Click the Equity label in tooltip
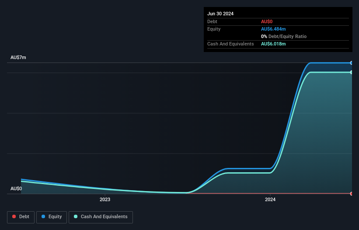359x230 pixels. click(x=214, y=29)
